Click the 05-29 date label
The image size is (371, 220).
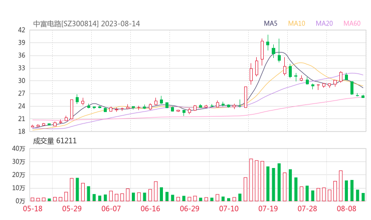(72, 208)
